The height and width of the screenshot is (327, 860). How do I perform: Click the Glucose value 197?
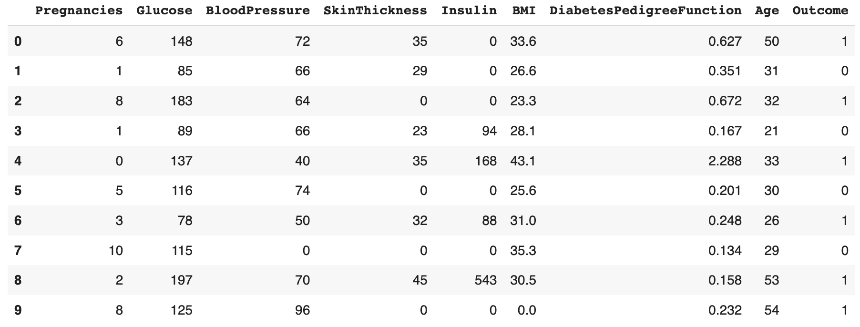pos(182,280)
